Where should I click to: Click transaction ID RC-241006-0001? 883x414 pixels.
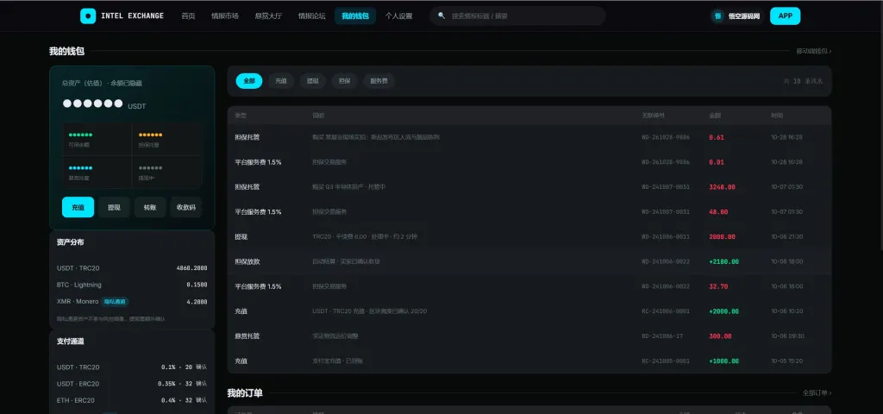click(666, 310)
